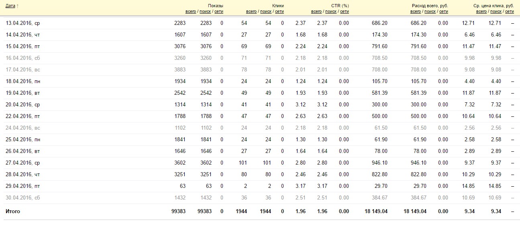520x226 pixels.
Task: Sort by сети under Показы header
Action: [x=219, y=12]
